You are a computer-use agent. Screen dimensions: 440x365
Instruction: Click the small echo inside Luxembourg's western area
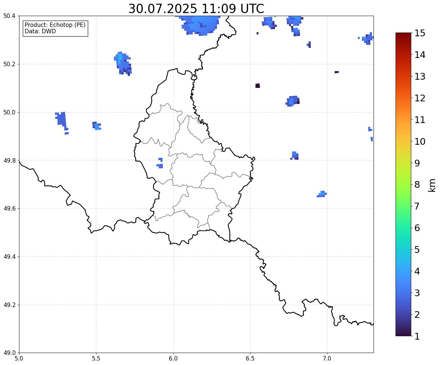[160, 163]
